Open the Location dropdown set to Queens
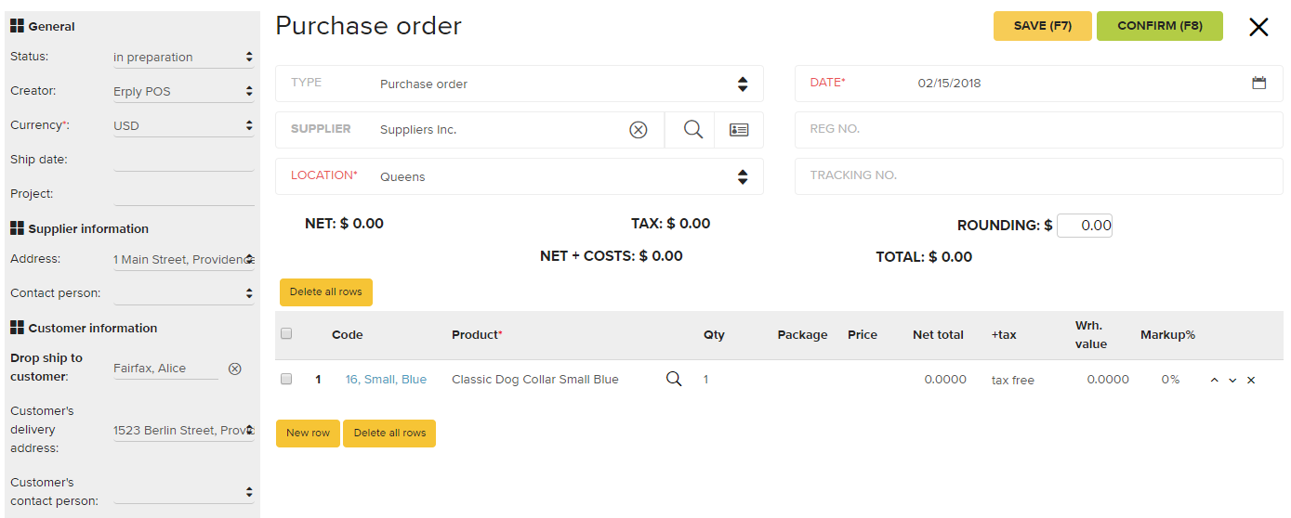This screenshot has height=518, width=1291. pyautogui.click(x=520, y=176)
